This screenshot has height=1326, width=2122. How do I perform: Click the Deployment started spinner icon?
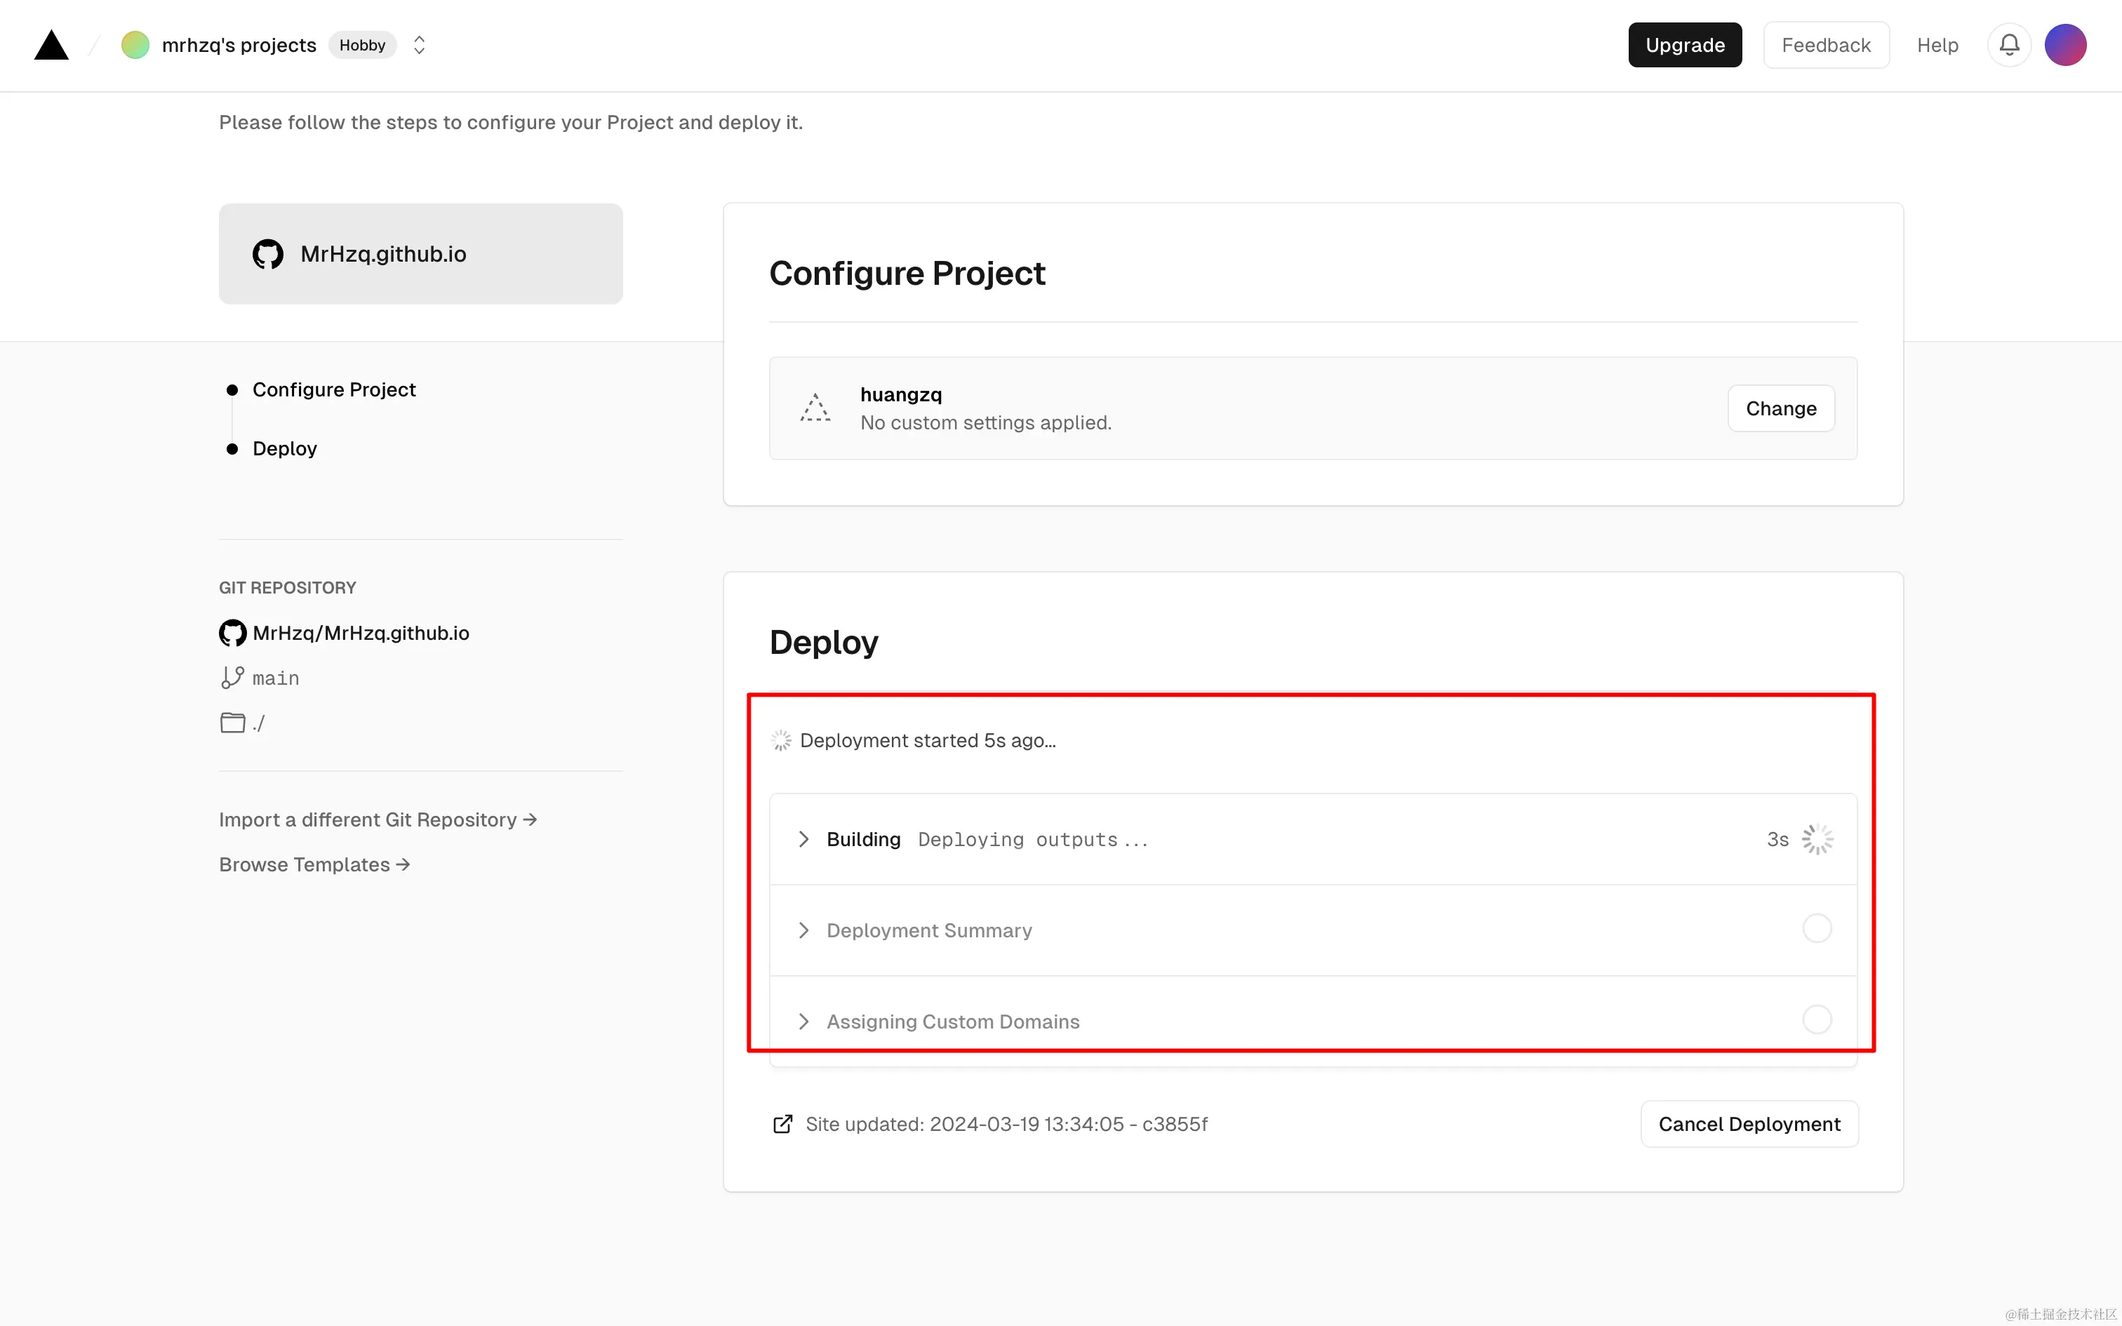click(x=780, y=741)
